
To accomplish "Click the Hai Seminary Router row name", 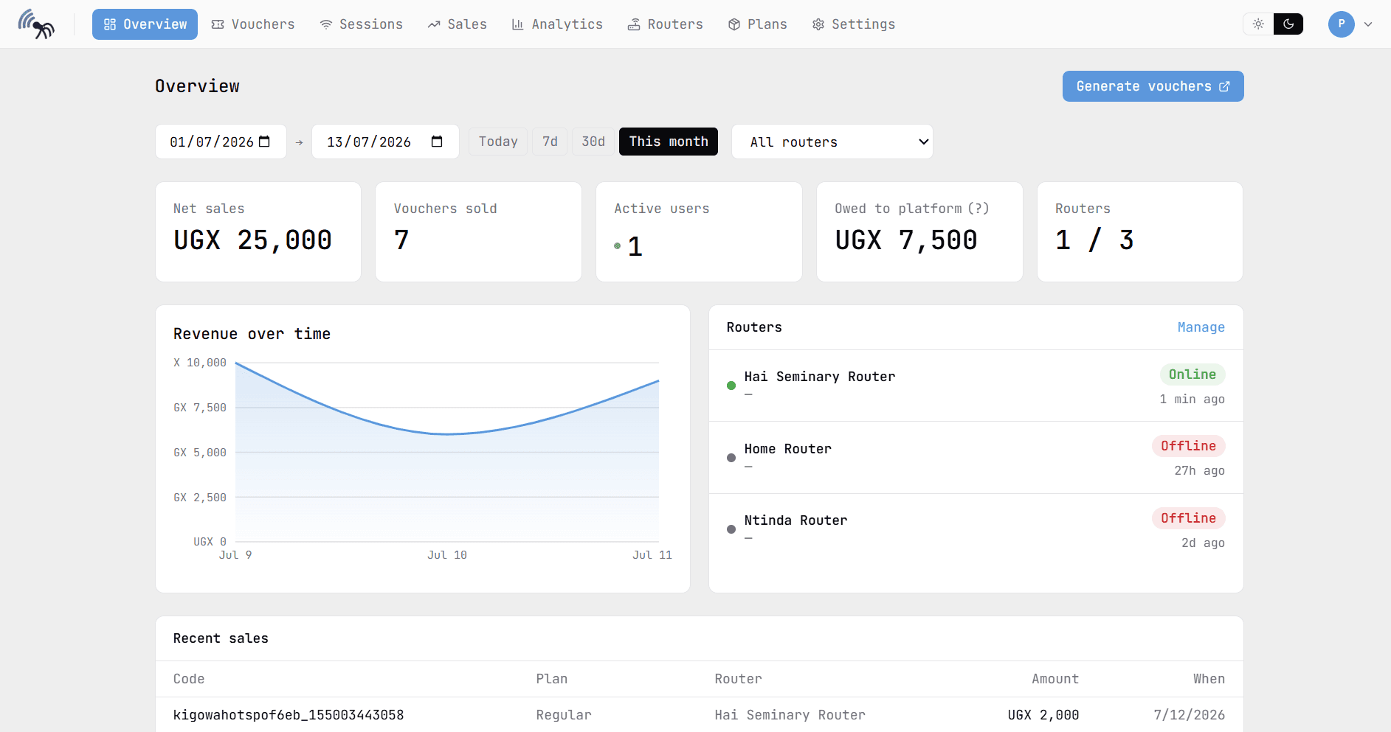I will click(820, 377).
